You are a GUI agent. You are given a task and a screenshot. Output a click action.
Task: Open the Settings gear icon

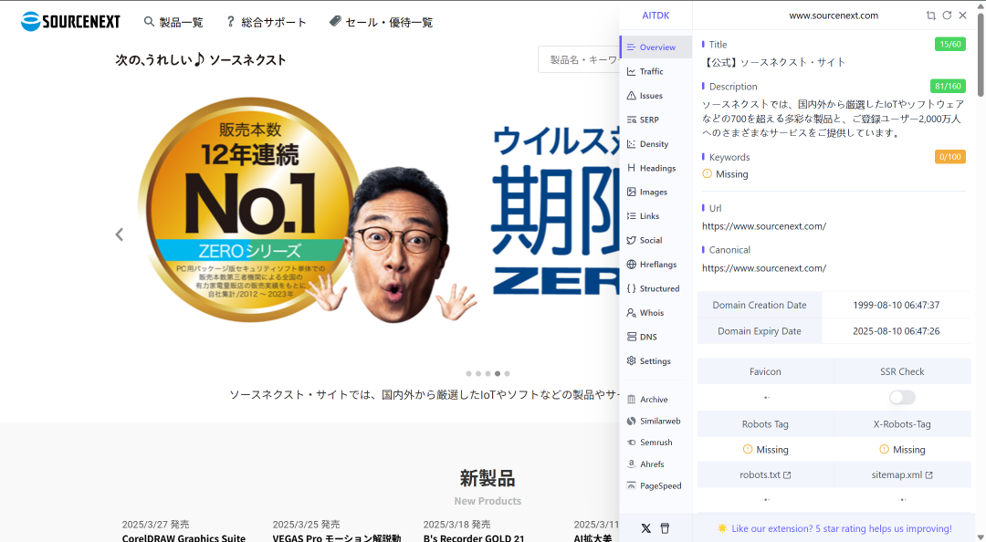click(x=632, y=361)
